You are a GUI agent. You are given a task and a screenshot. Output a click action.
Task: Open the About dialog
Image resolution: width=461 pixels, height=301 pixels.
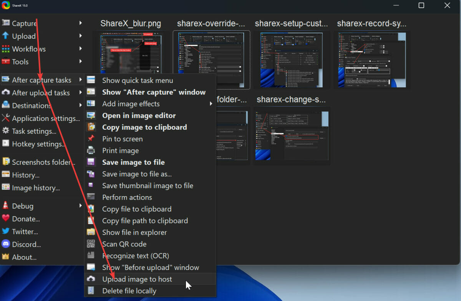click(23, 257)
